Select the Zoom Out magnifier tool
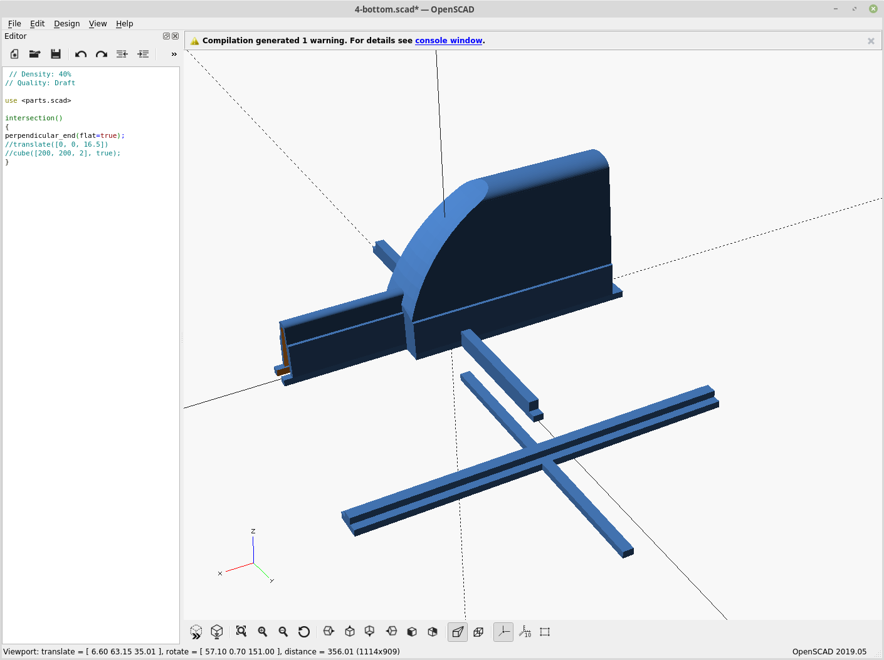This screenshot has width=884, height=660. (x=283, y=632)
